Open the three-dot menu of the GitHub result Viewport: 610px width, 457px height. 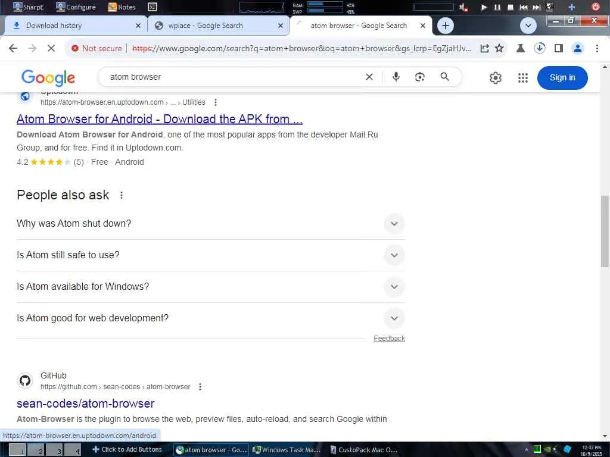[200, 387]
